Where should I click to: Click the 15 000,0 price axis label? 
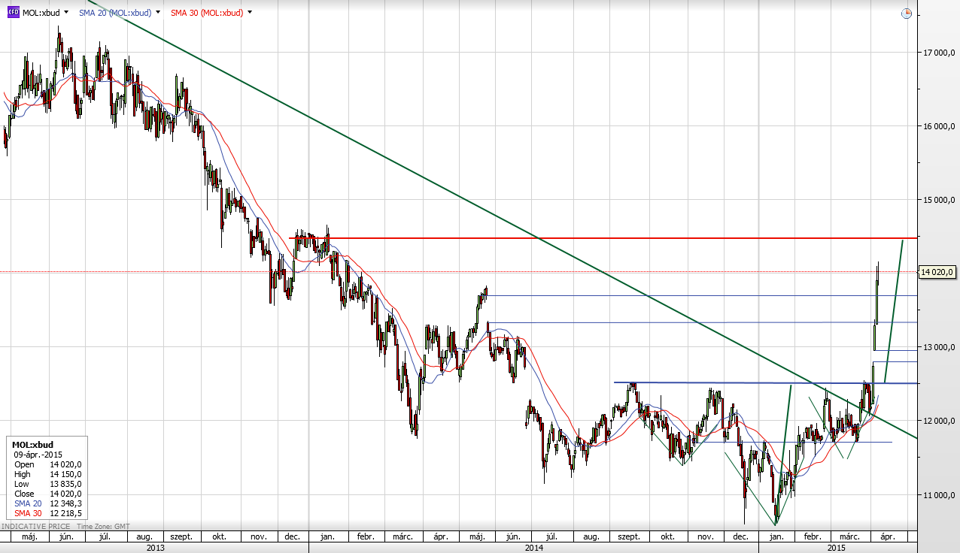coord(939,200)
